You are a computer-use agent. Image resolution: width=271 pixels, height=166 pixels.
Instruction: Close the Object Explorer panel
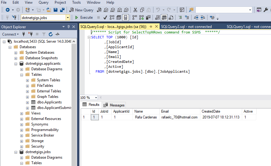pos(74,27)
